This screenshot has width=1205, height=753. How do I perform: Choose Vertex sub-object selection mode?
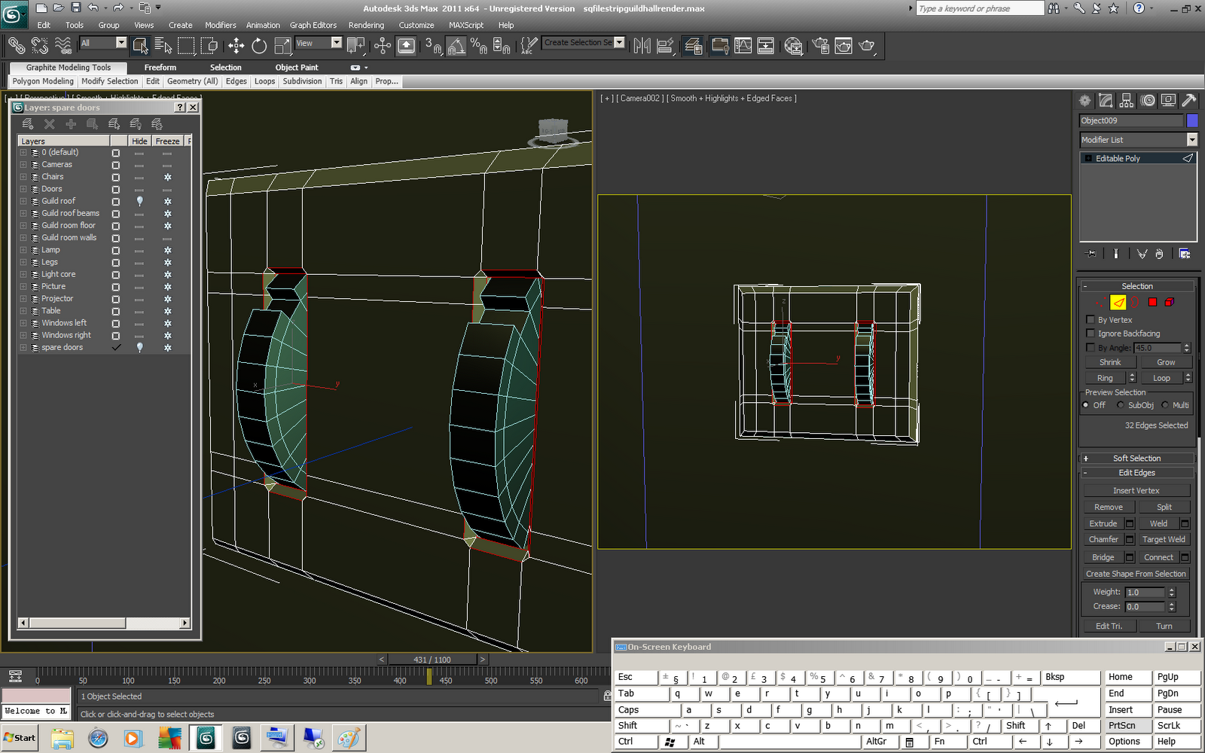pyautogui.click(x=1099, y=302)
